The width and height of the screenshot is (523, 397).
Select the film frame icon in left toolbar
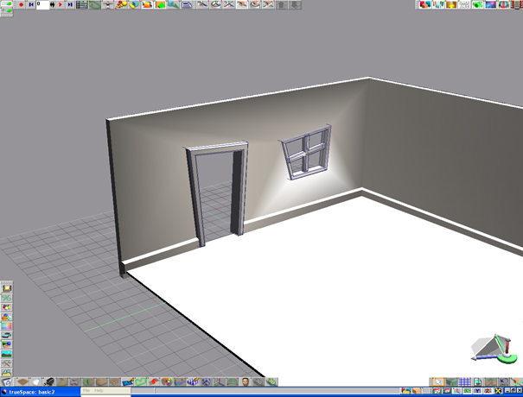coord(7,288)
